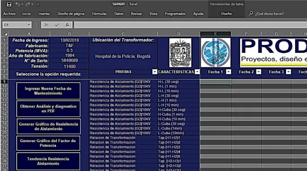Click the Ingeniería Eléctrica round logo
Image resolution: width=307 pixels, height=171 pixels.
click(x=215, y=52)
